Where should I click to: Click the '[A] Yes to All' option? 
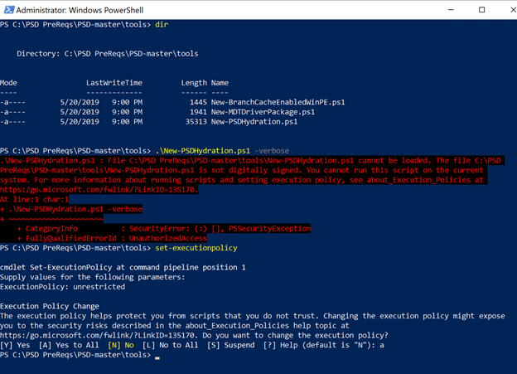pyautogui.click(x=69, y=345)
